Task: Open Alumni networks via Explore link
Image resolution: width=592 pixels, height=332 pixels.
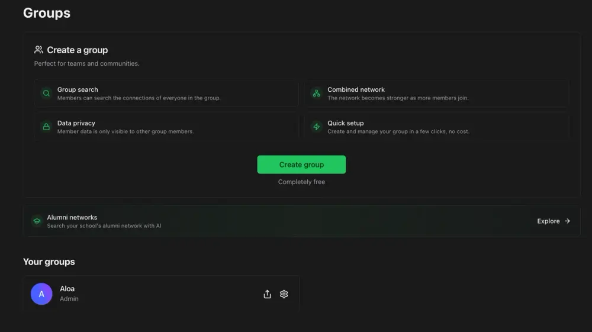Action: pyautogui.click(x=554, y=221)
